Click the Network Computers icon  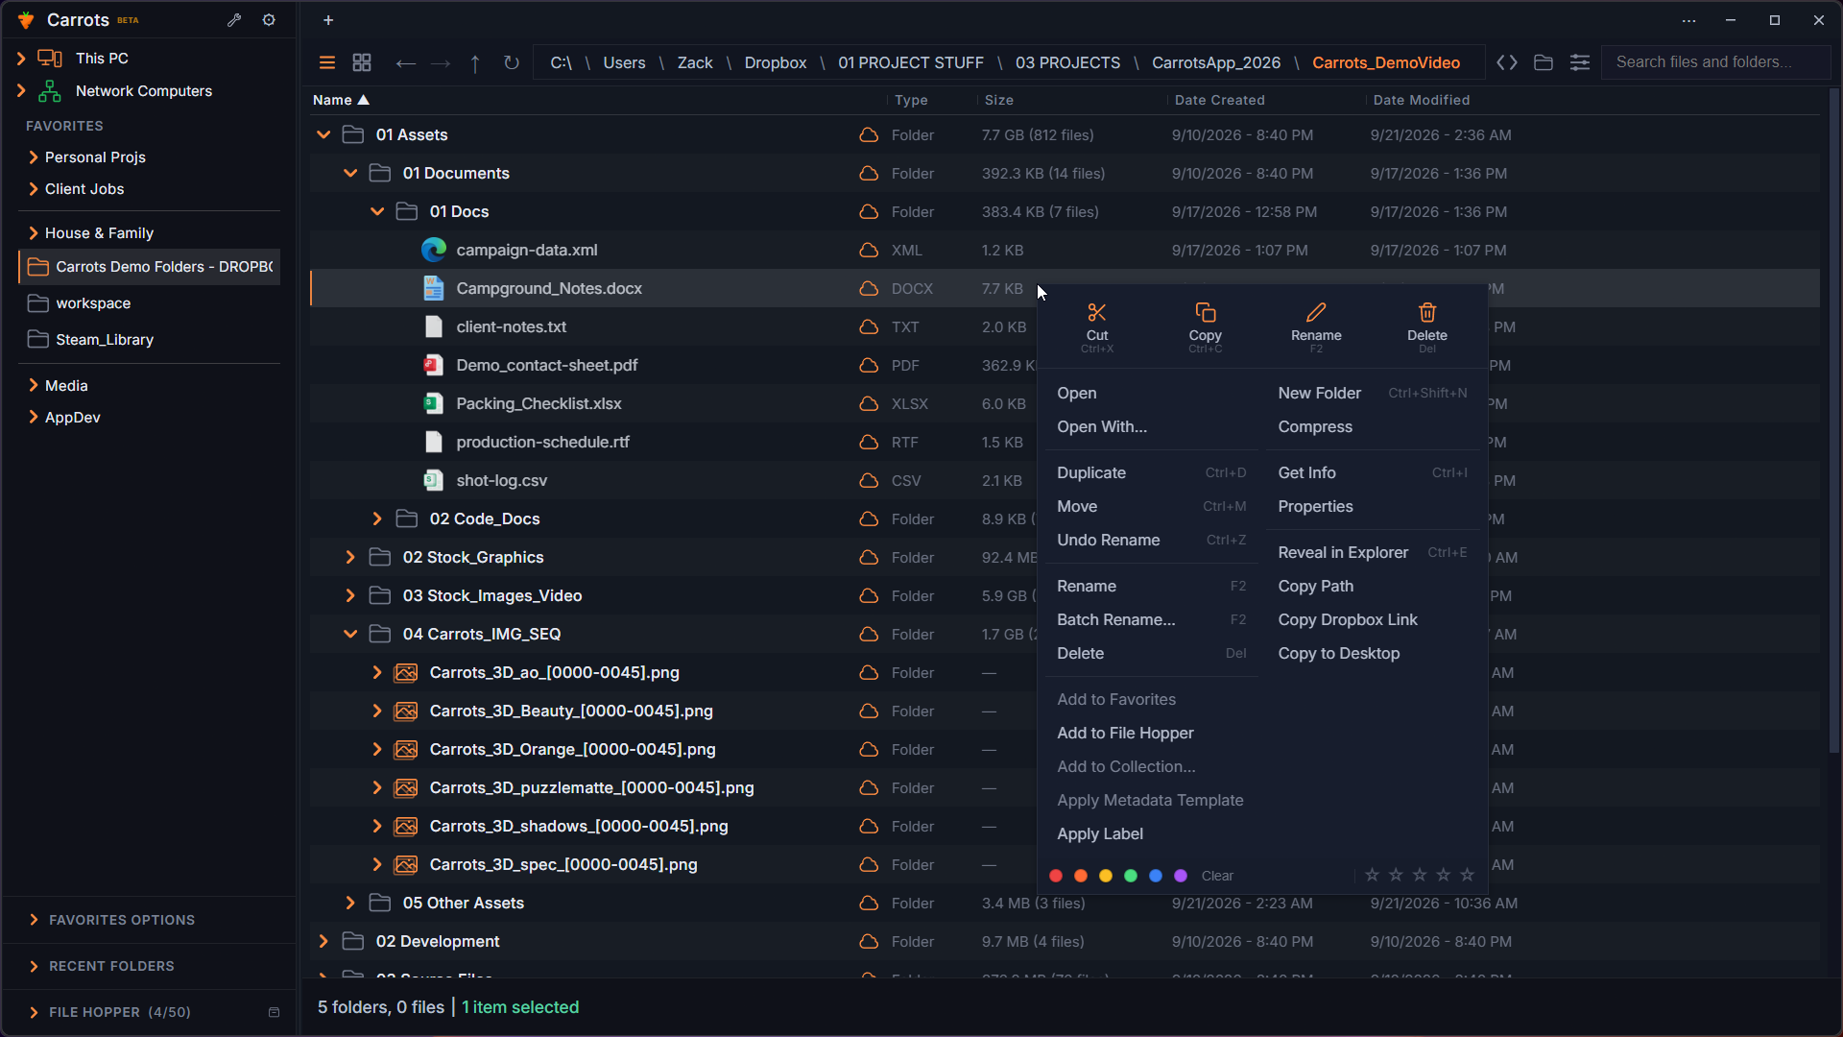tap(50, 91)
